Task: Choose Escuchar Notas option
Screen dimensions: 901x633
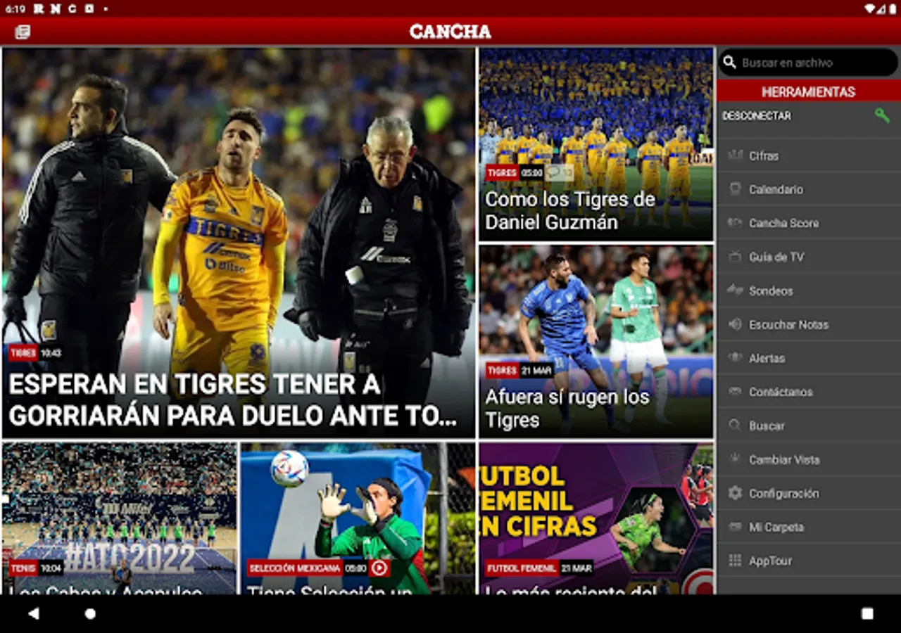Action: pos(809,324)
